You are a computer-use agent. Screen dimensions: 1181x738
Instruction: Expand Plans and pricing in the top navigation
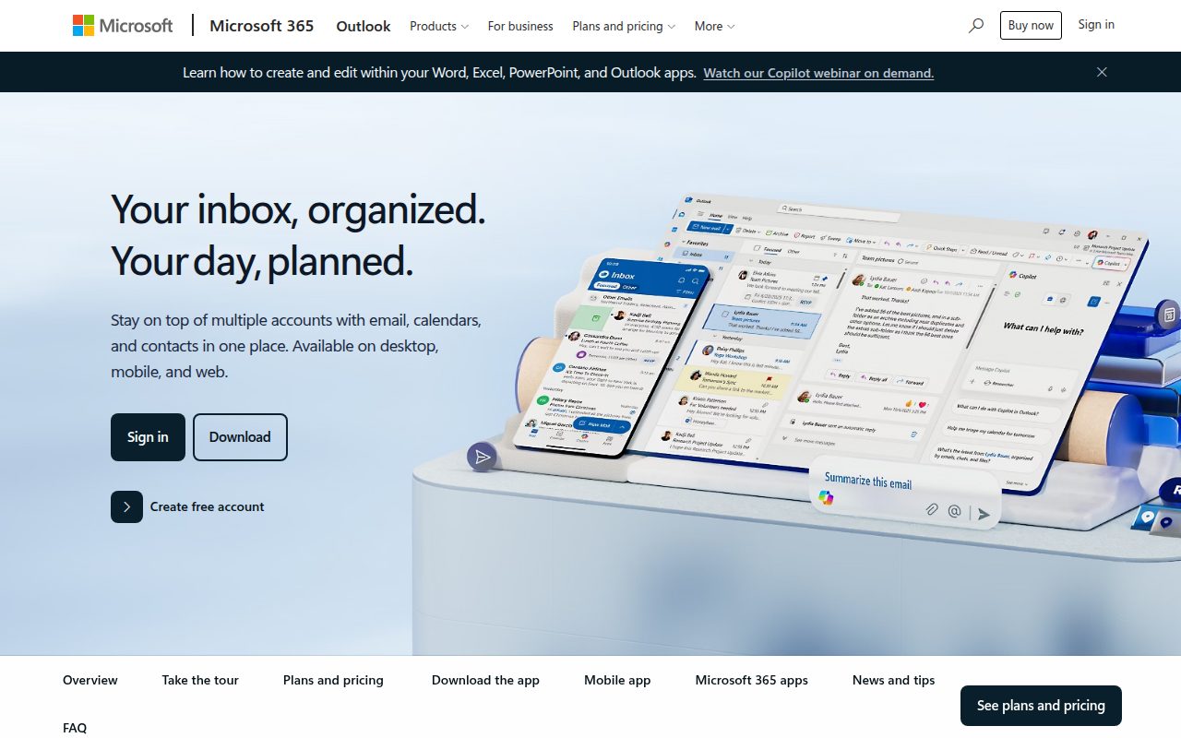pyautogui.click(x=624, y=26)
